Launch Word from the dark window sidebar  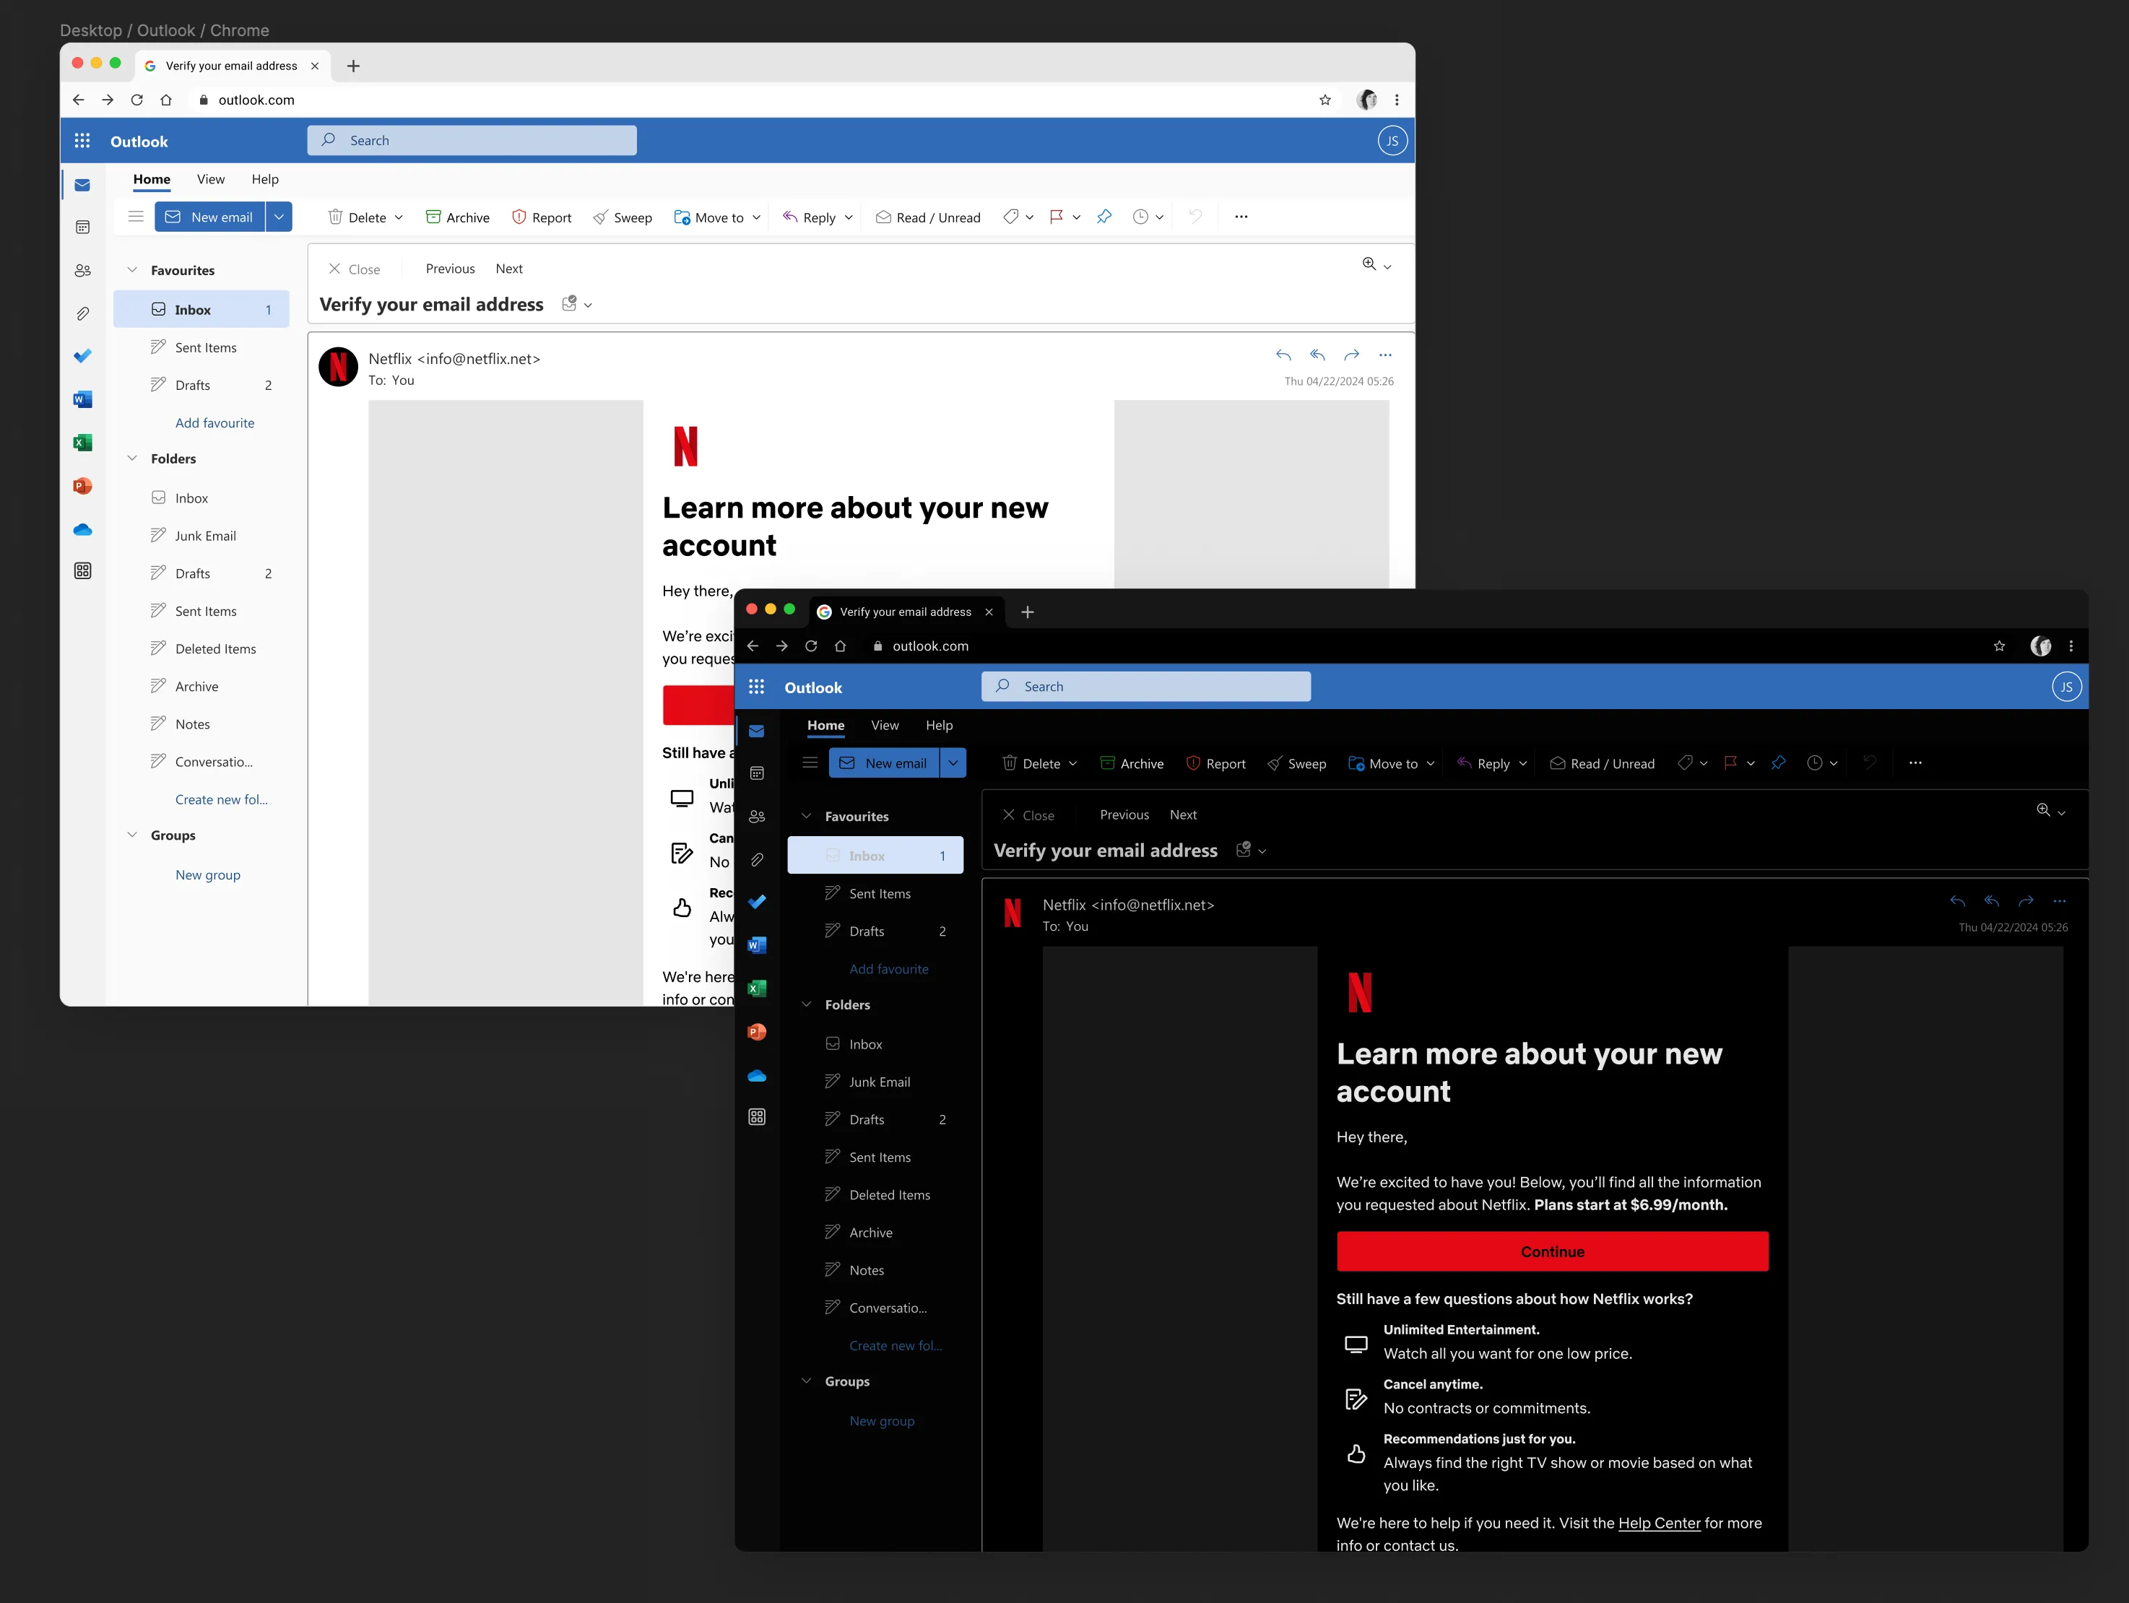[758, 946]
